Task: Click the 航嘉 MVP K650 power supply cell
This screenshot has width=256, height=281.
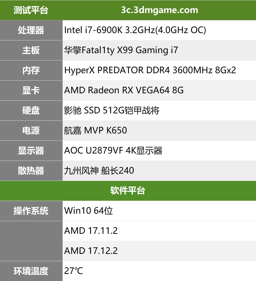Action: point(159,130)
